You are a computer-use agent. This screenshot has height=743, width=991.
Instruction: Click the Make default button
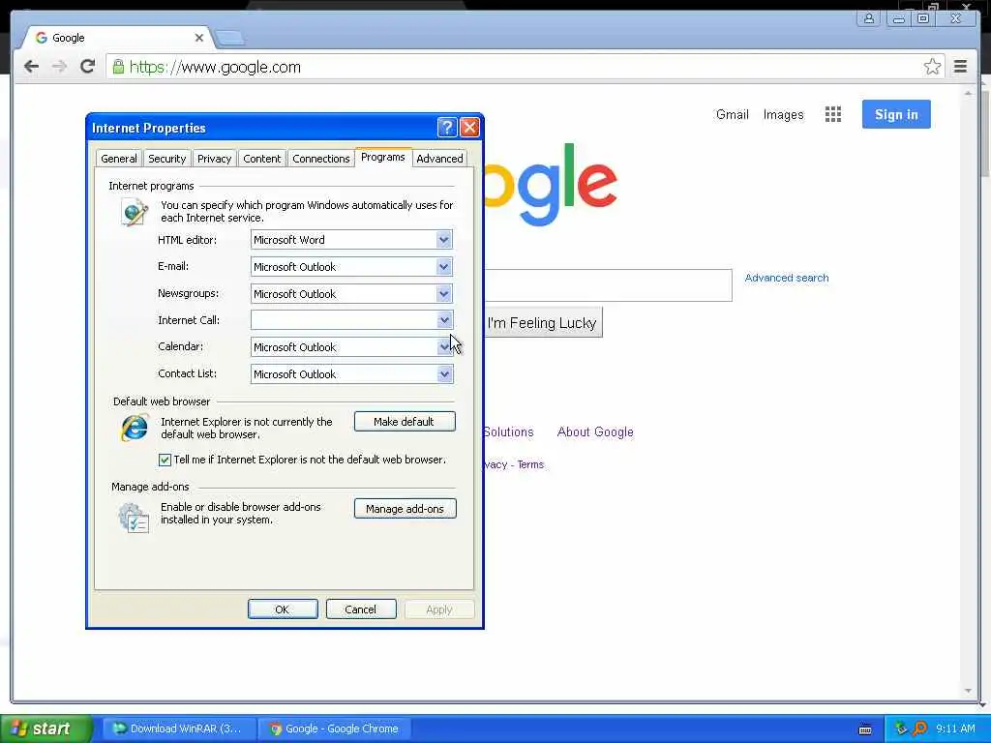coord(405,422)
